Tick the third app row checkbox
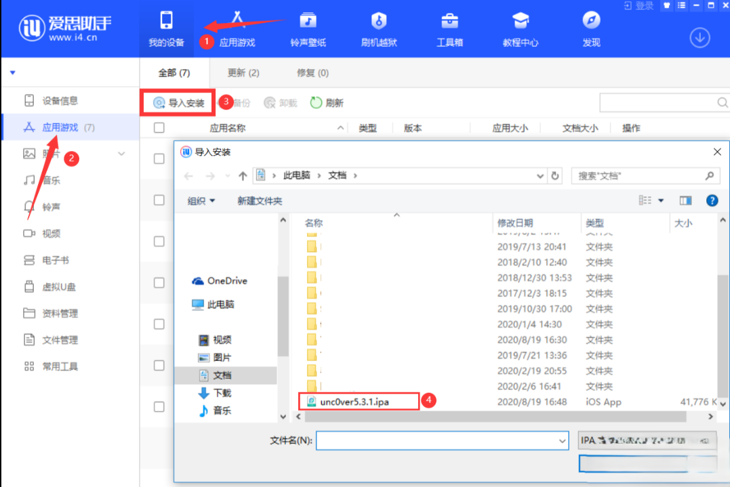Image resolution: width=730 pixels, height=487 pixels. (x=159, y=241)
